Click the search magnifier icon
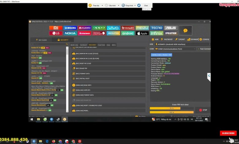The width and height of the screenshot is (239, 144). pyautogui.click(x=67, y=44)
